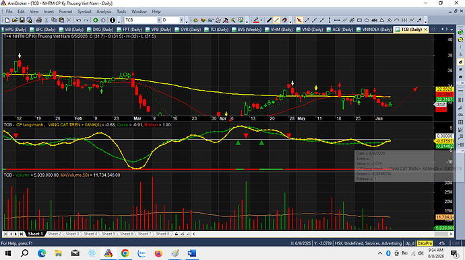The width and height of the screenshot is (465, 260).
Task: Select the Rectangle drawing tool
Action: (359, 20)
